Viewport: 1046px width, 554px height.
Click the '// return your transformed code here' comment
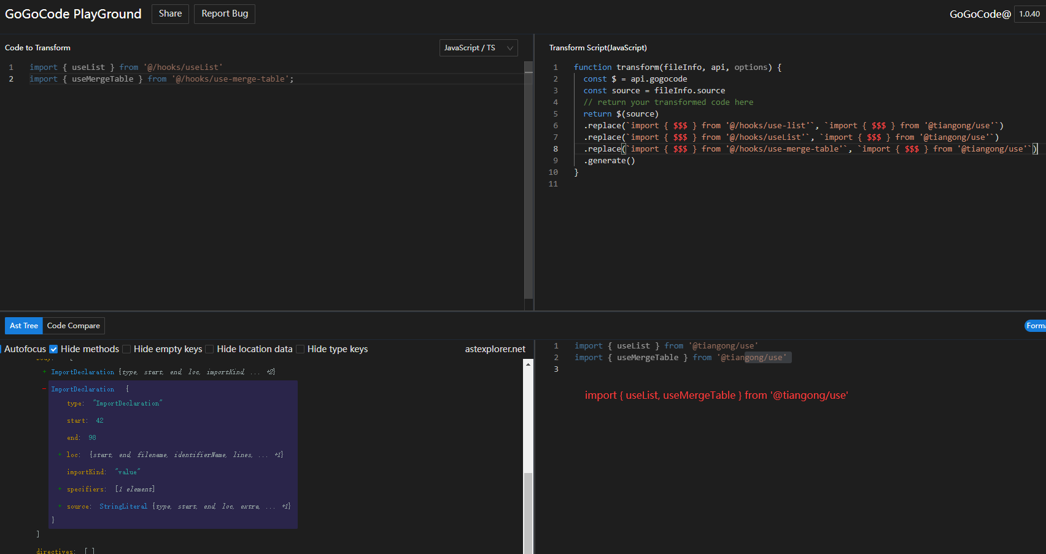668,102
